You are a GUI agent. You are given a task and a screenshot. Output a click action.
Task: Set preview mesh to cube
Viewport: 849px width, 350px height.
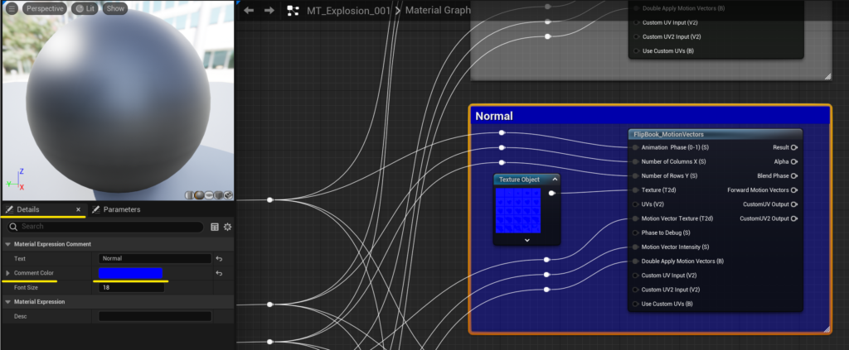click(218, 195)
